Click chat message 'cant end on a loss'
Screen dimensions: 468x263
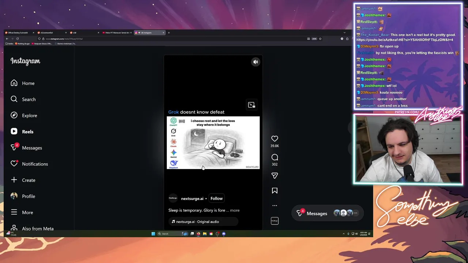coord(392,106)
